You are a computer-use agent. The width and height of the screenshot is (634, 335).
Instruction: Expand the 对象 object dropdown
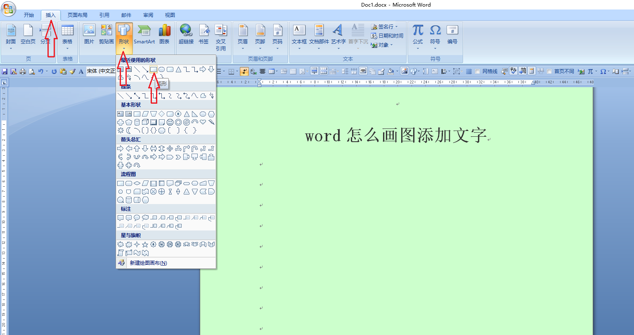(x=392, y=45)
